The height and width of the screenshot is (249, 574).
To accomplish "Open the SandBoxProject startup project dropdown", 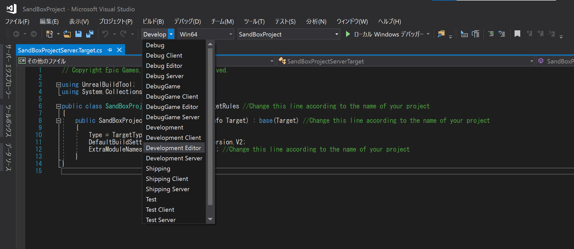I will point(288,34).
